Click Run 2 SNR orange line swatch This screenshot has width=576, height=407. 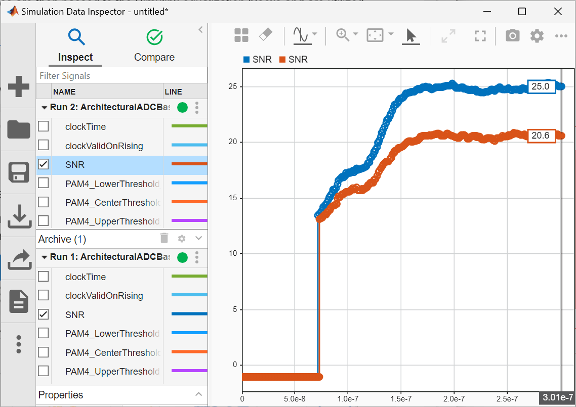pyautogui.click(x=189, y=164)
